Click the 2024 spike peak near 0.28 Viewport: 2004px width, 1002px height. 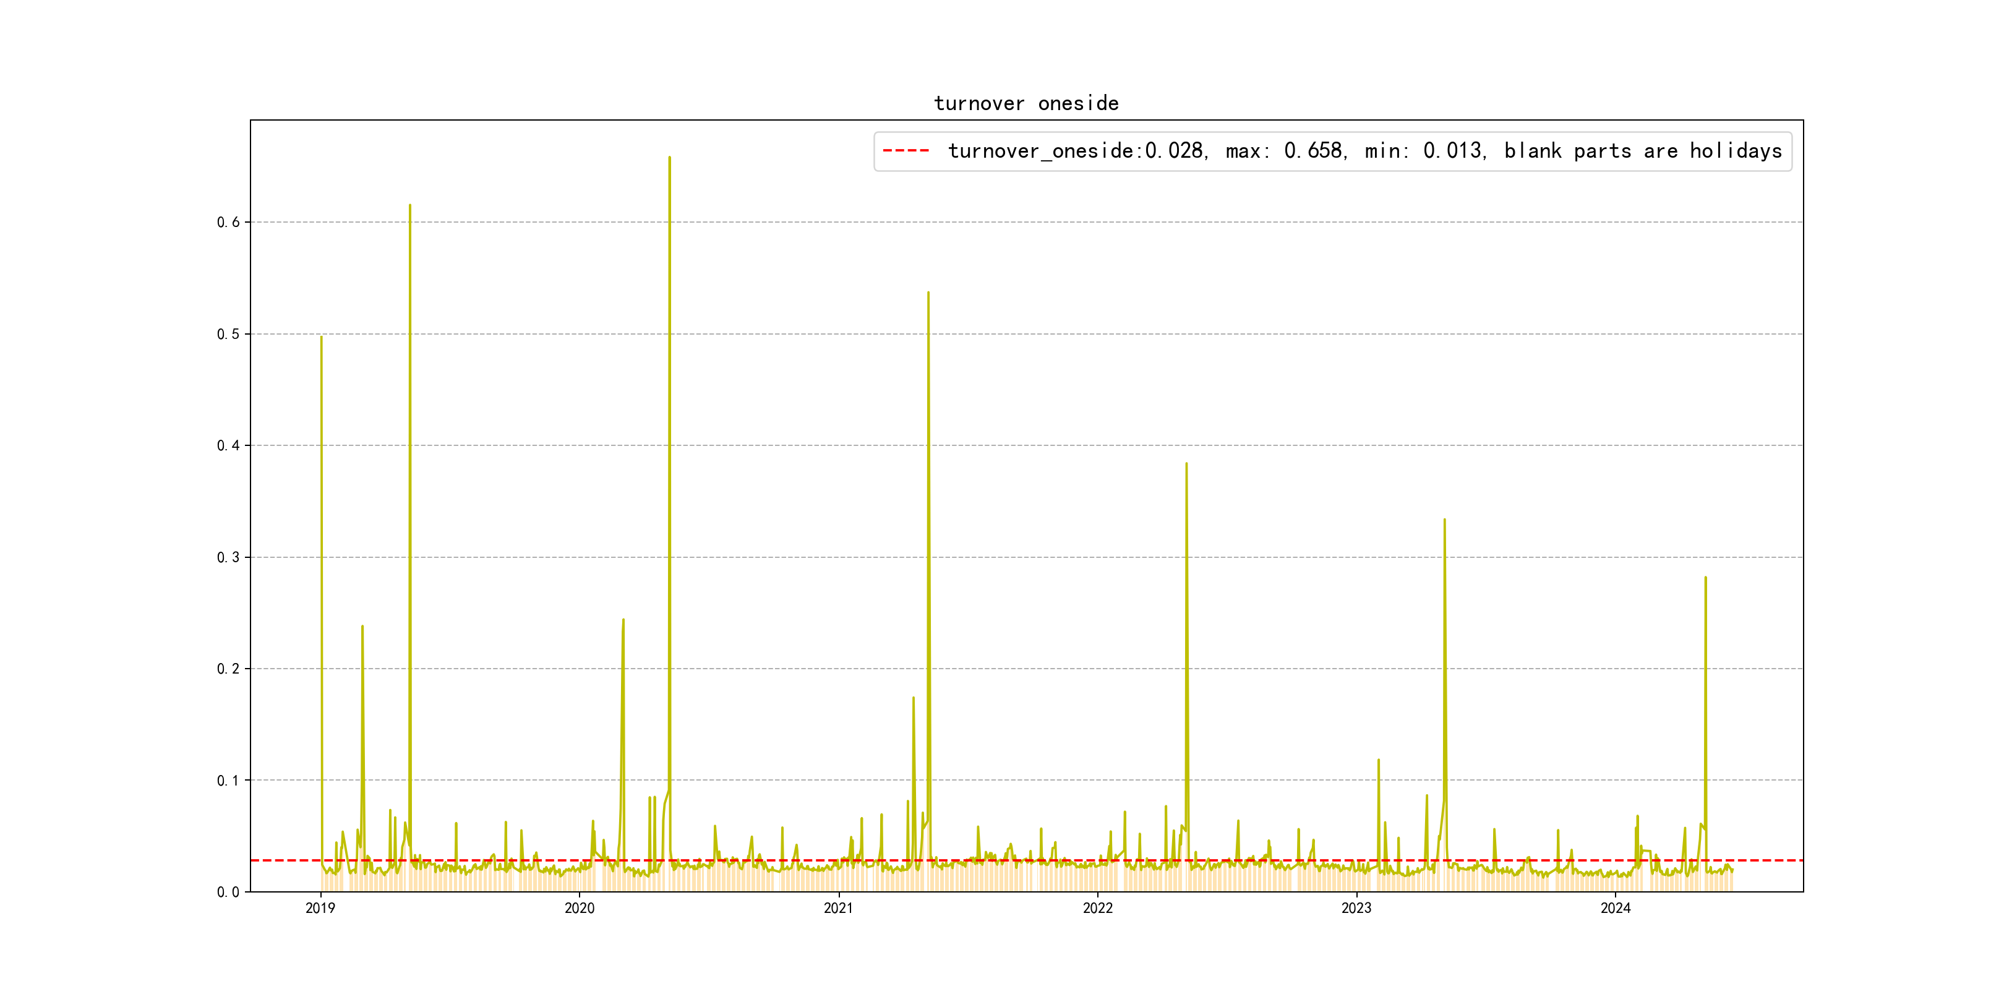(x=1705, y=578)
